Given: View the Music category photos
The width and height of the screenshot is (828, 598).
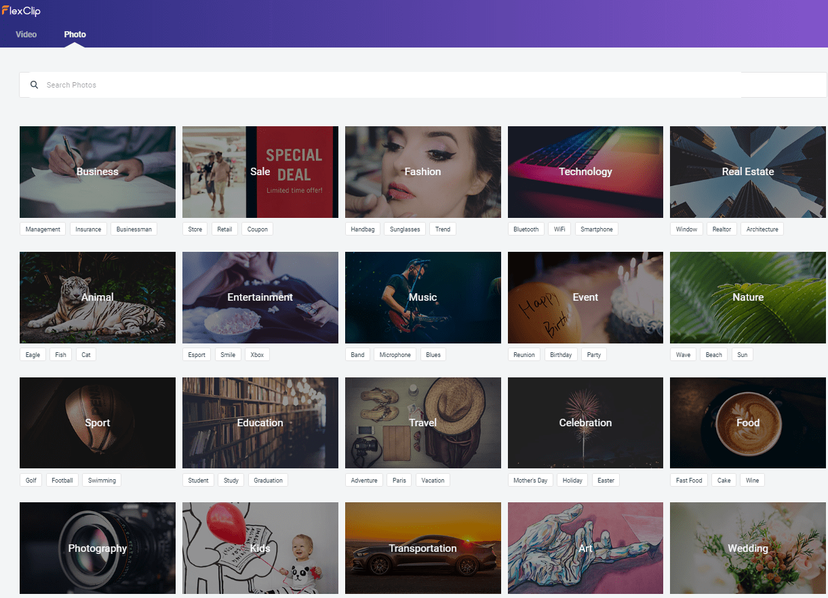Looking at the screenshot, I should point(423,297).
